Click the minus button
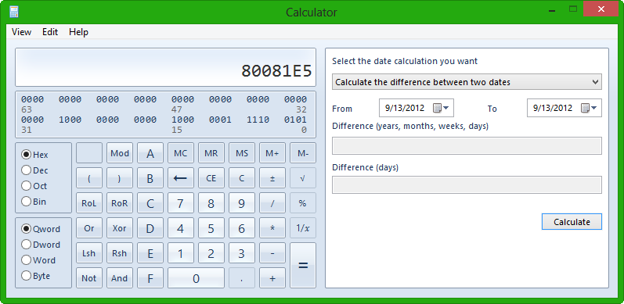Viewport: 624px width, 304px height. click(x=272, y=253)
